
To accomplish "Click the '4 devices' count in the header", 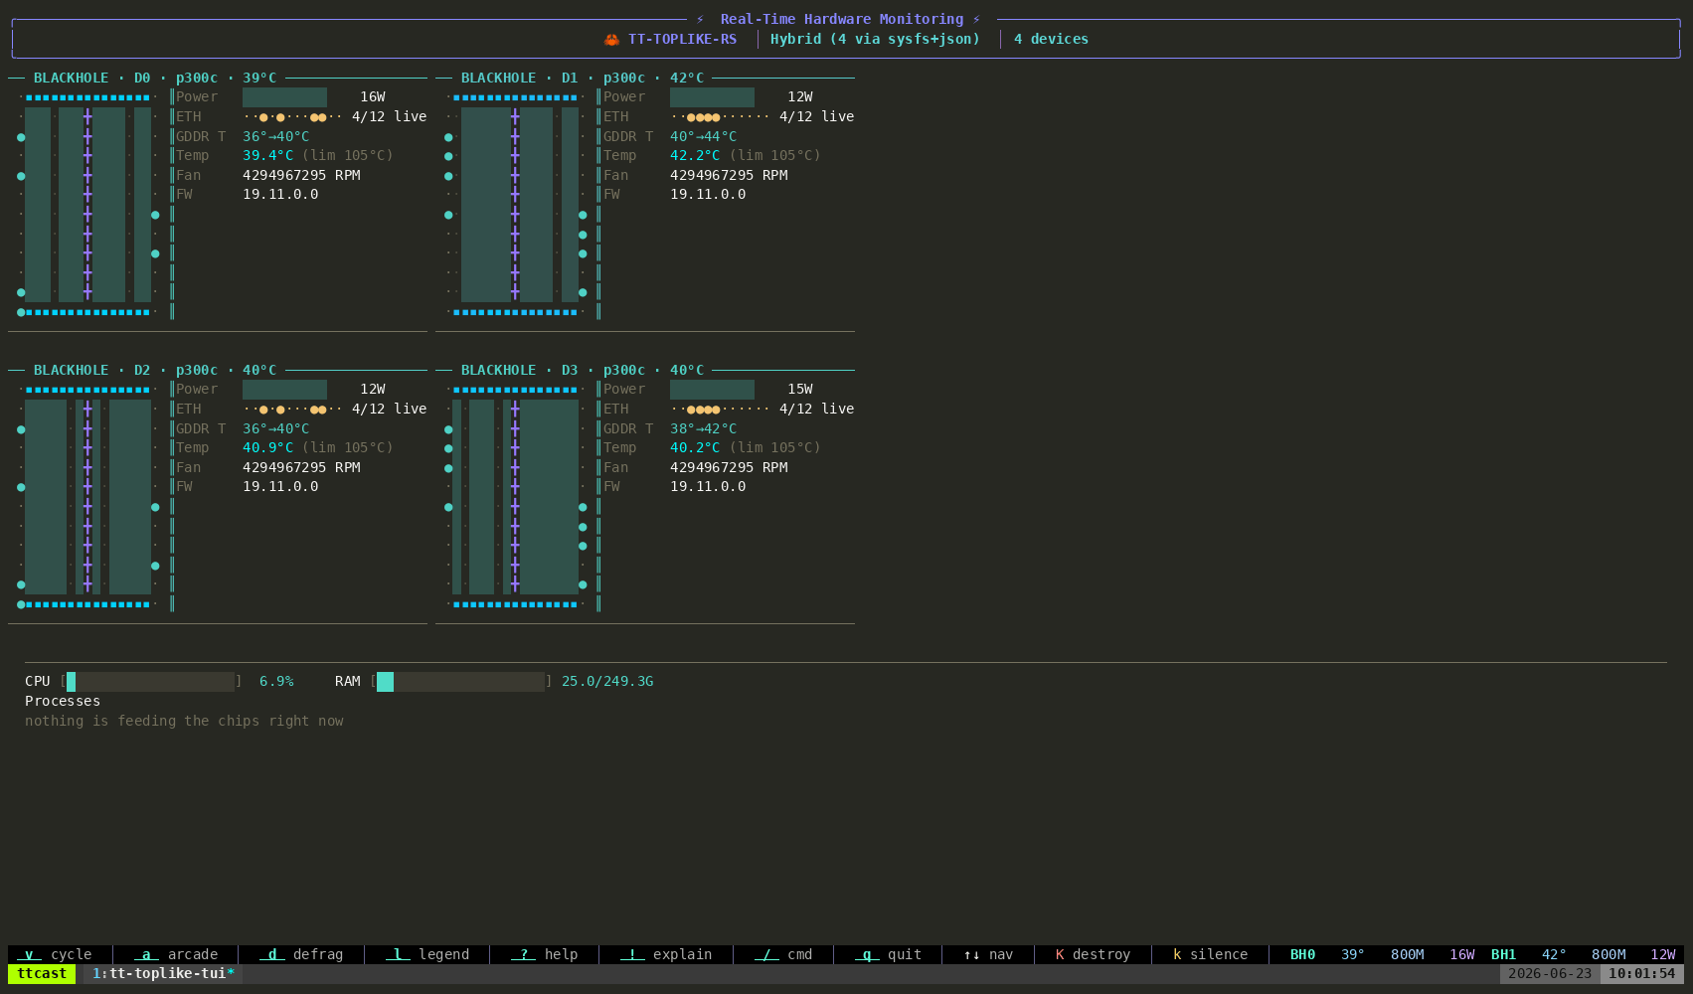I will [x=1051, y=40].
